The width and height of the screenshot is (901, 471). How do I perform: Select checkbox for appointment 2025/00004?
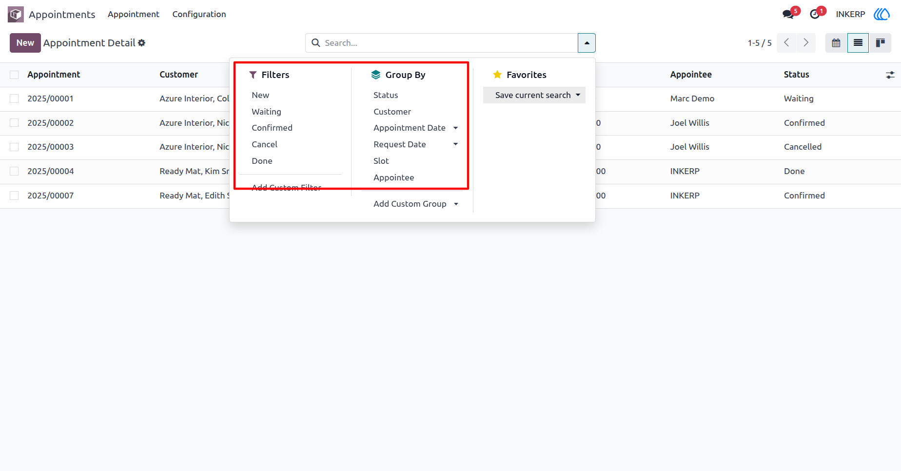coord(14,171)
